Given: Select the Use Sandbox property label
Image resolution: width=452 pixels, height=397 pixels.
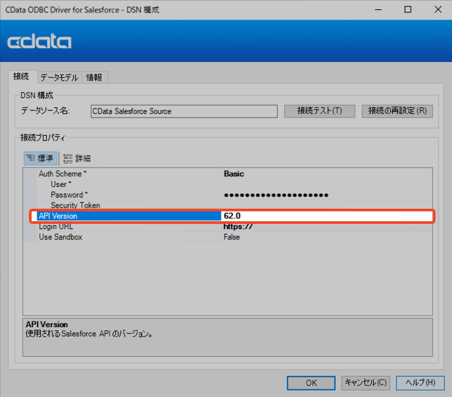Looking at the screenshot, I should pyautogui.click(x=61, y=237).
